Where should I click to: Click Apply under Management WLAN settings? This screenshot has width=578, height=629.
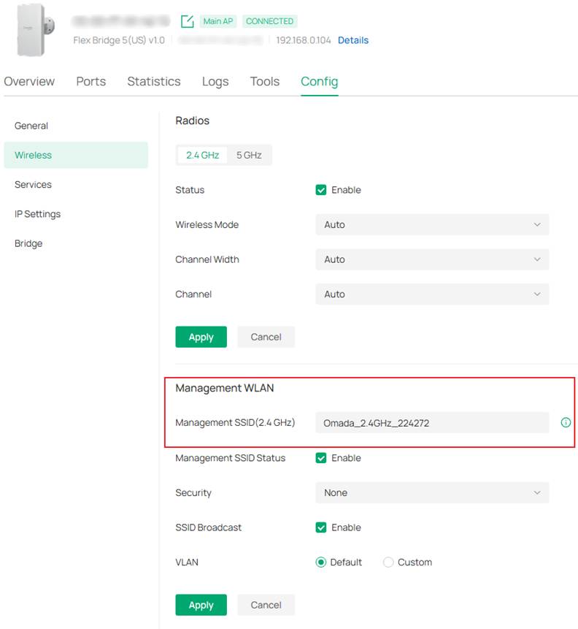click(x=201, y=605)
